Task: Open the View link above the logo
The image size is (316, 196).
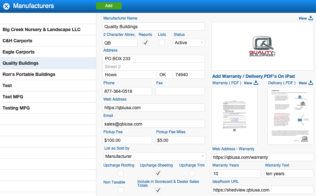Action: tap(303, 18)
